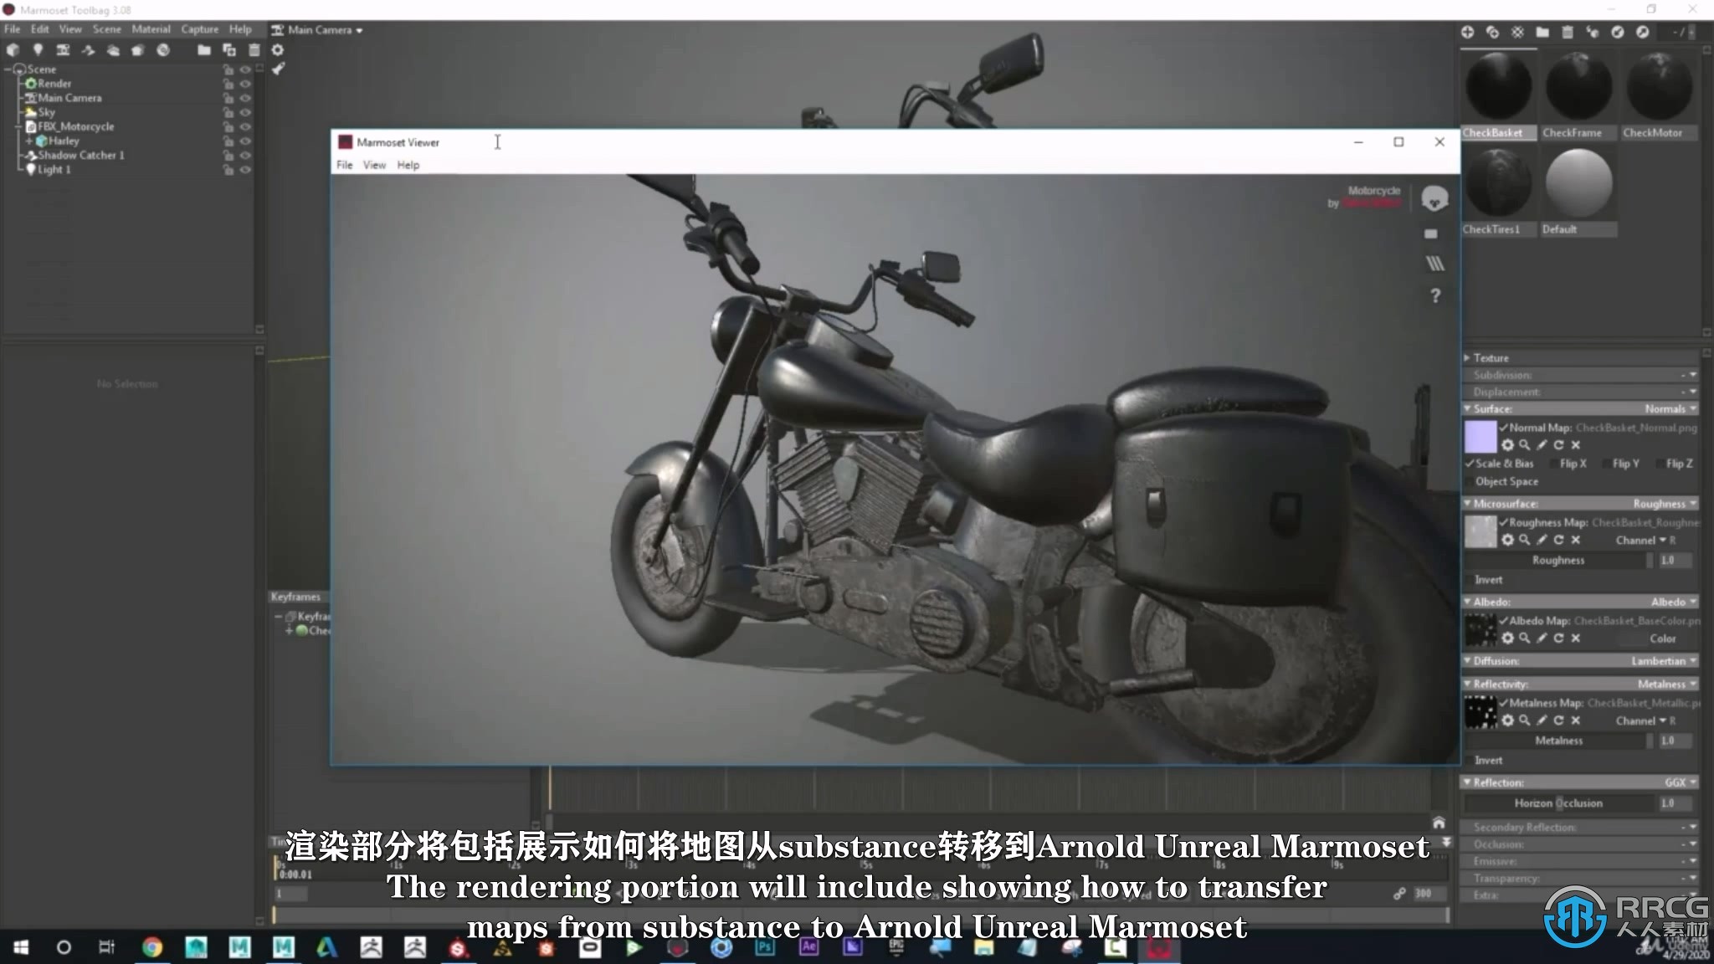
Task: Reload the Metalness Map texture
Action: pyautogui.click(x=1558, y=720)
